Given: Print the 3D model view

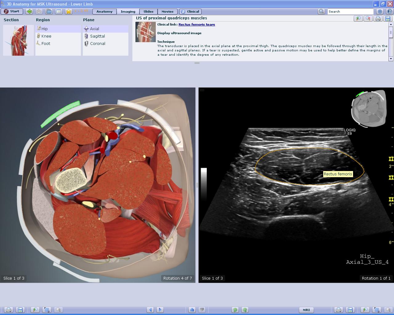Looking at the screenshot, I should click(9, 310).
